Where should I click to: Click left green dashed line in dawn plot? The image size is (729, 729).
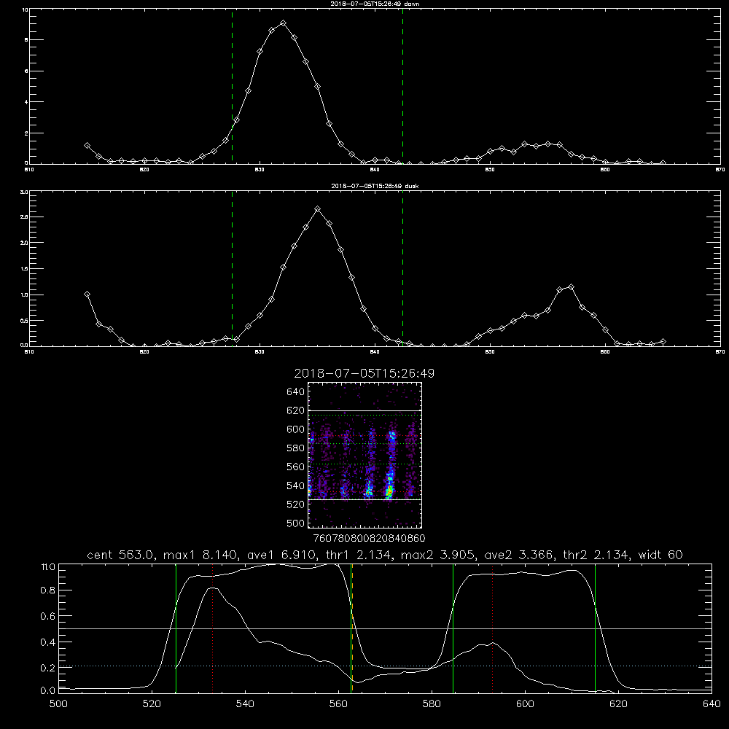point(232,86)
